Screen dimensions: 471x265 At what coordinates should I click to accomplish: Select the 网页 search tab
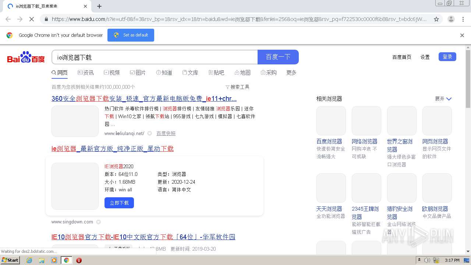click(60, 73)
